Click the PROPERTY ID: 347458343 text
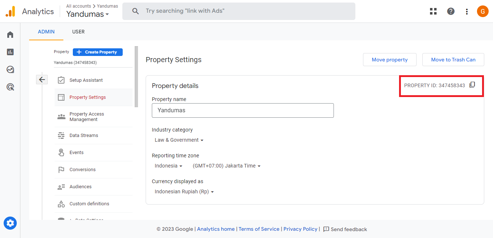 (434, 85)
